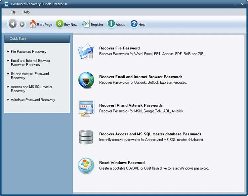Click 'Recover Passwords for MSN, Google Talk' description
Viewport: 248px width, 196px height.
click(x=142, y=111)
